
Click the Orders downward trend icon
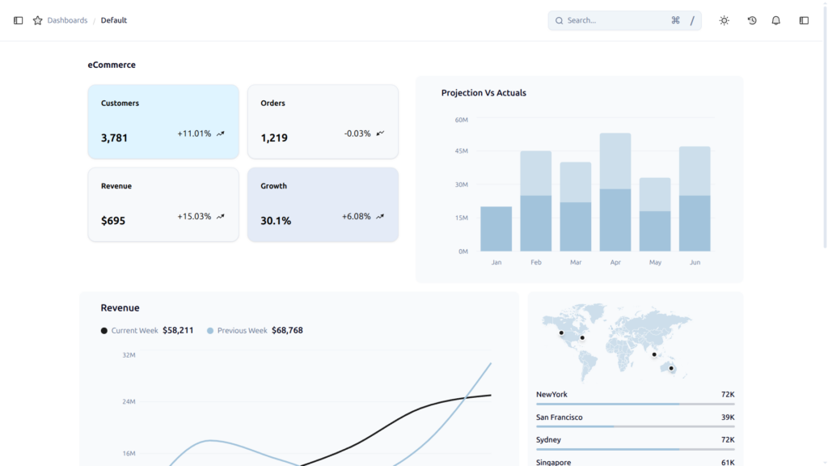[x=380, y=133]
